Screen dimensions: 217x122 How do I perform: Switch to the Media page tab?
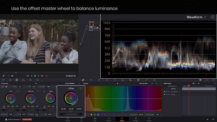[x=68, y=119]
